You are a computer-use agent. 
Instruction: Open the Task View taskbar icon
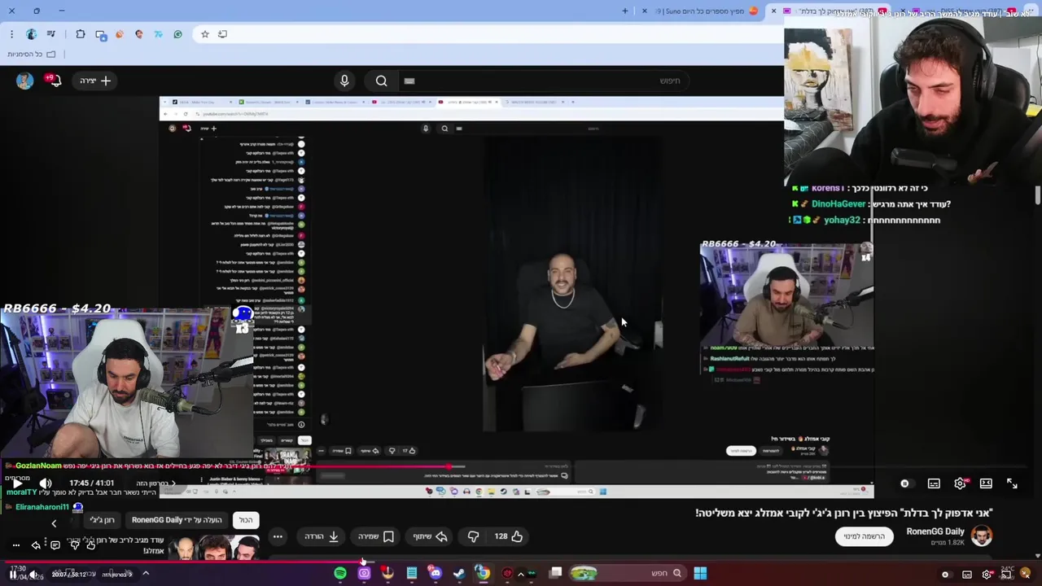555,573
